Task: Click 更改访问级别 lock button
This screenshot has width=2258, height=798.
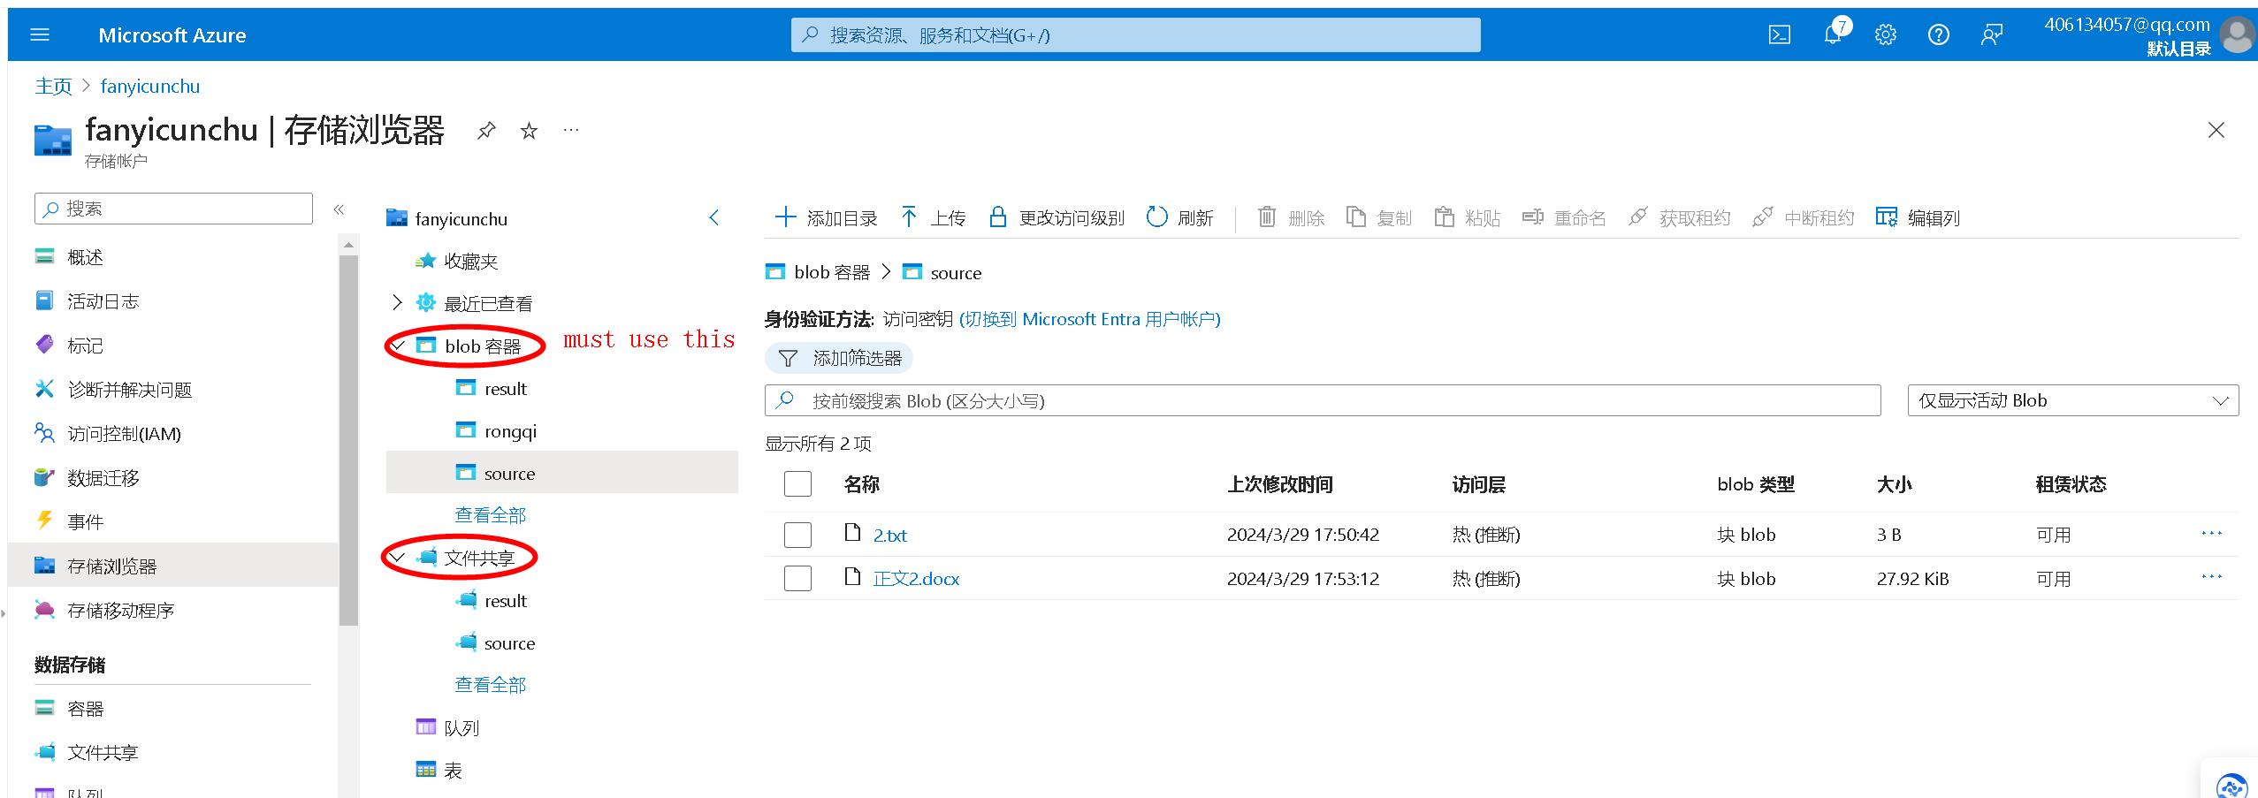Action: tap(1056, 217)
